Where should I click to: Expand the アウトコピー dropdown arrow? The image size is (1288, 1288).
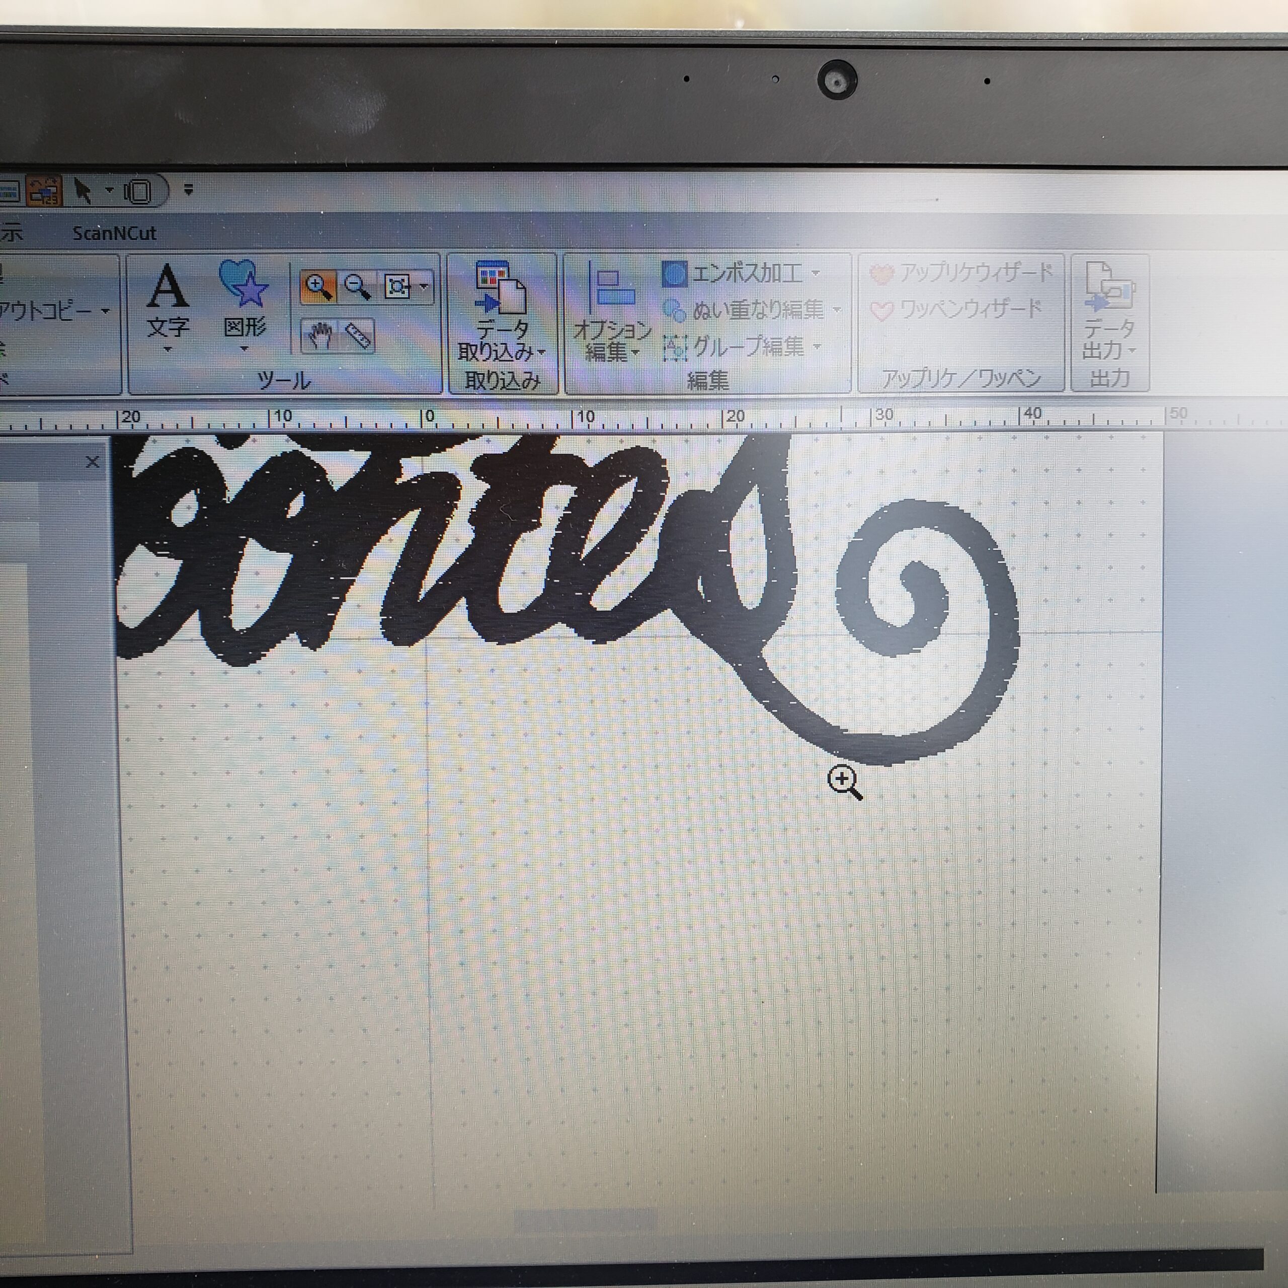point(105,311)
